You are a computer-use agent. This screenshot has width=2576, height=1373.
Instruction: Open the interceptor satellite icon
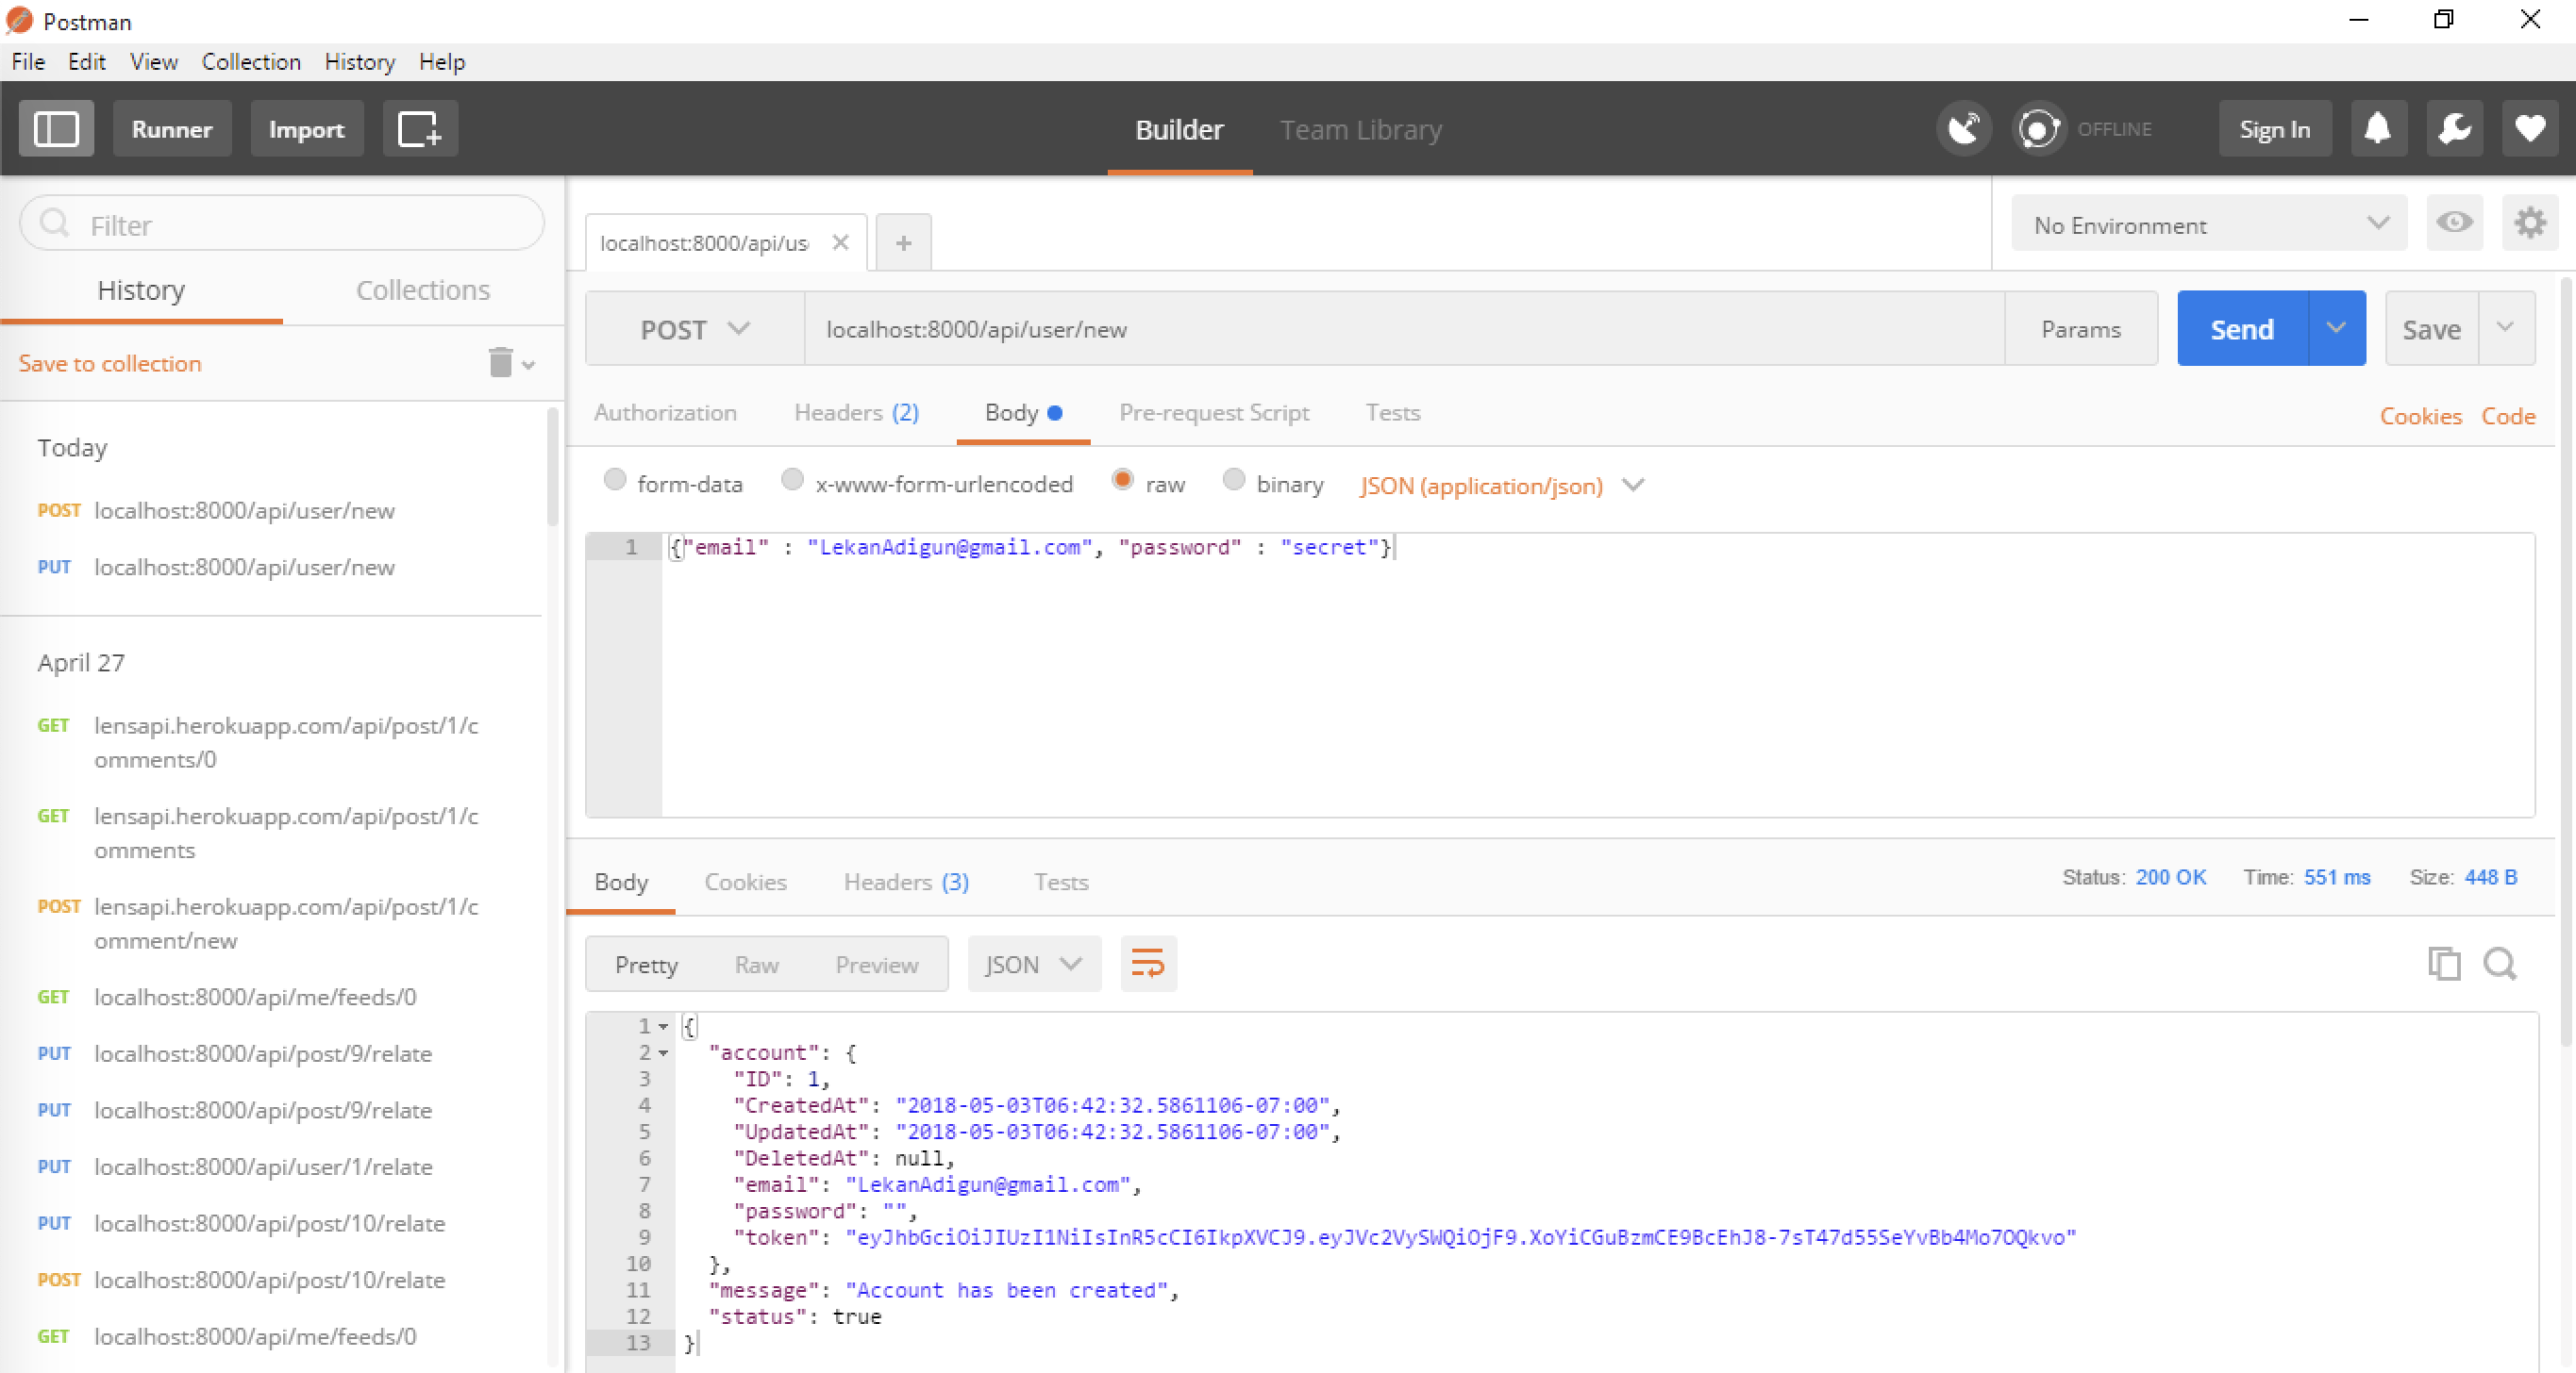1963,129
